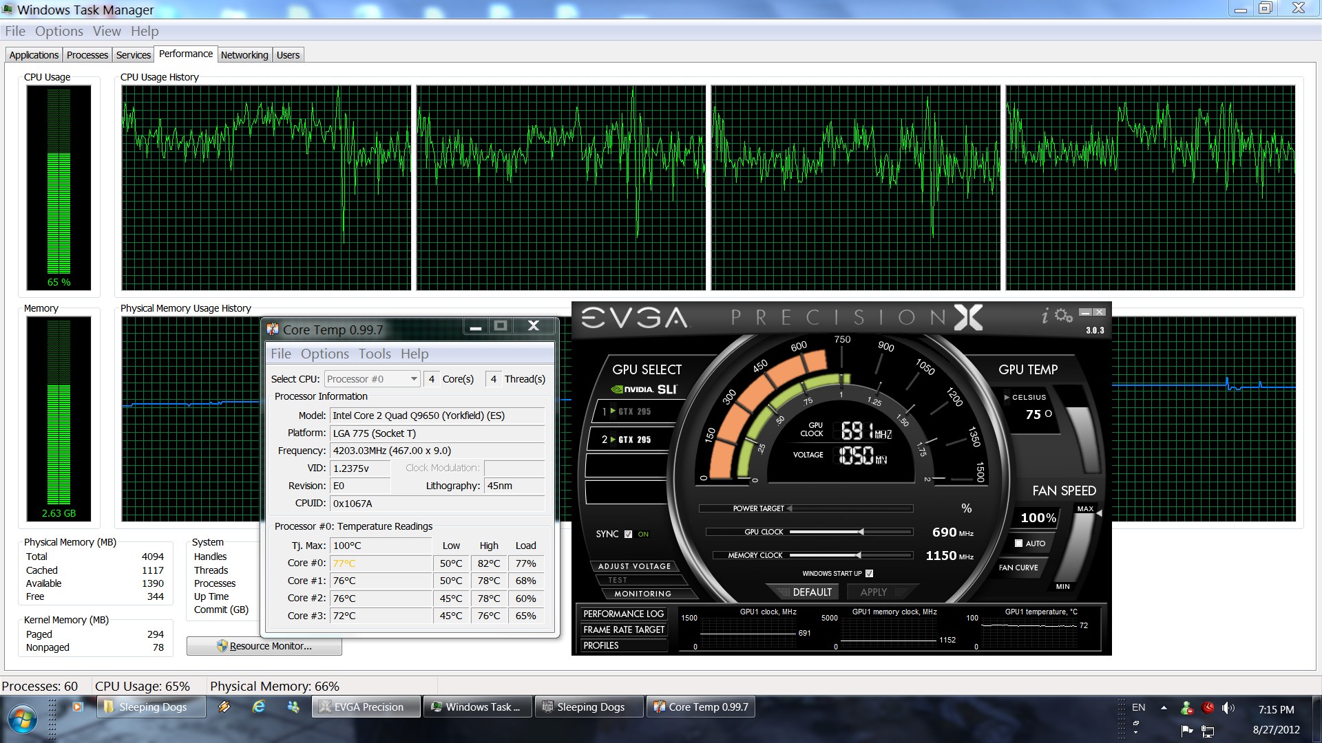Switch to Core Temp taskbar button
Viewport: 1322px width, 743px height.
pos(701,707)
